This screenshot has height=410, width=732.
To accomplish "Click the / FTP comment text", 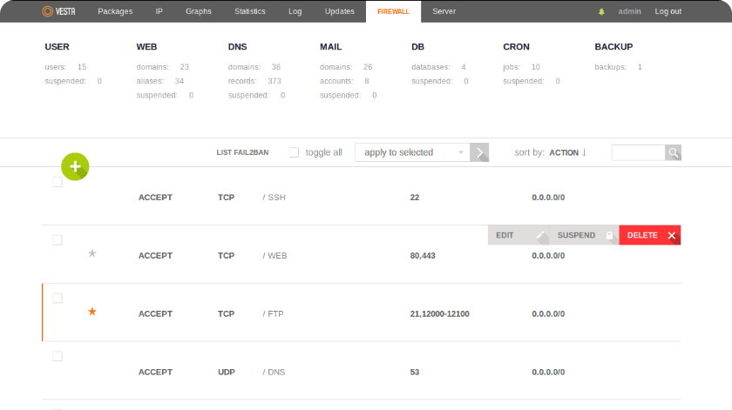I will point(273,314).
